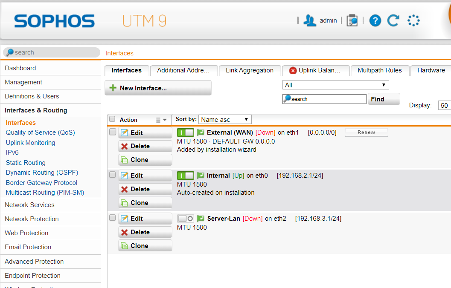
Task: Open the Dashboard menu item
Action: coord(51,68)
